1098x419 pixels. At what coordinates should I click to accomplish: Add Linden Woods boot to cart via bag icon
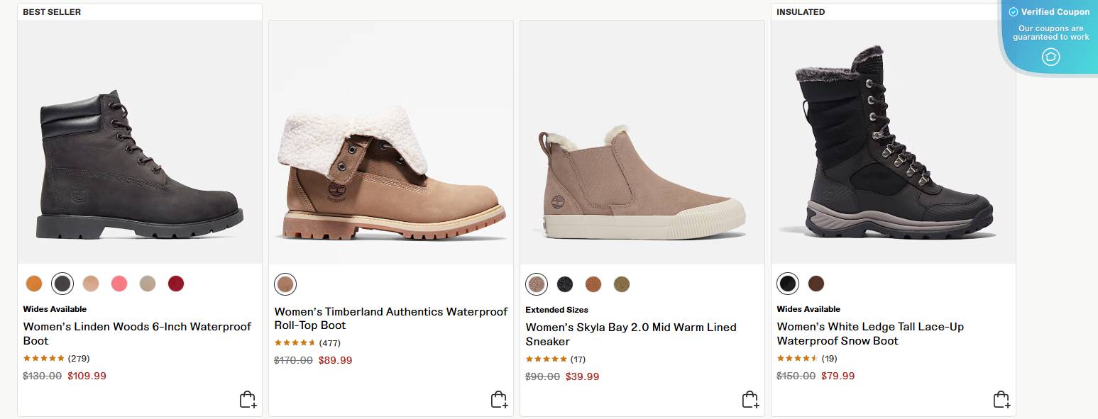coord(248,398)
